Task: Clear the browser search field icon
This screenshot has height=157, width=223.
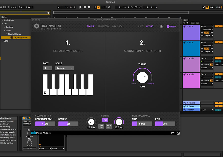Action: (x=48, y=13)
